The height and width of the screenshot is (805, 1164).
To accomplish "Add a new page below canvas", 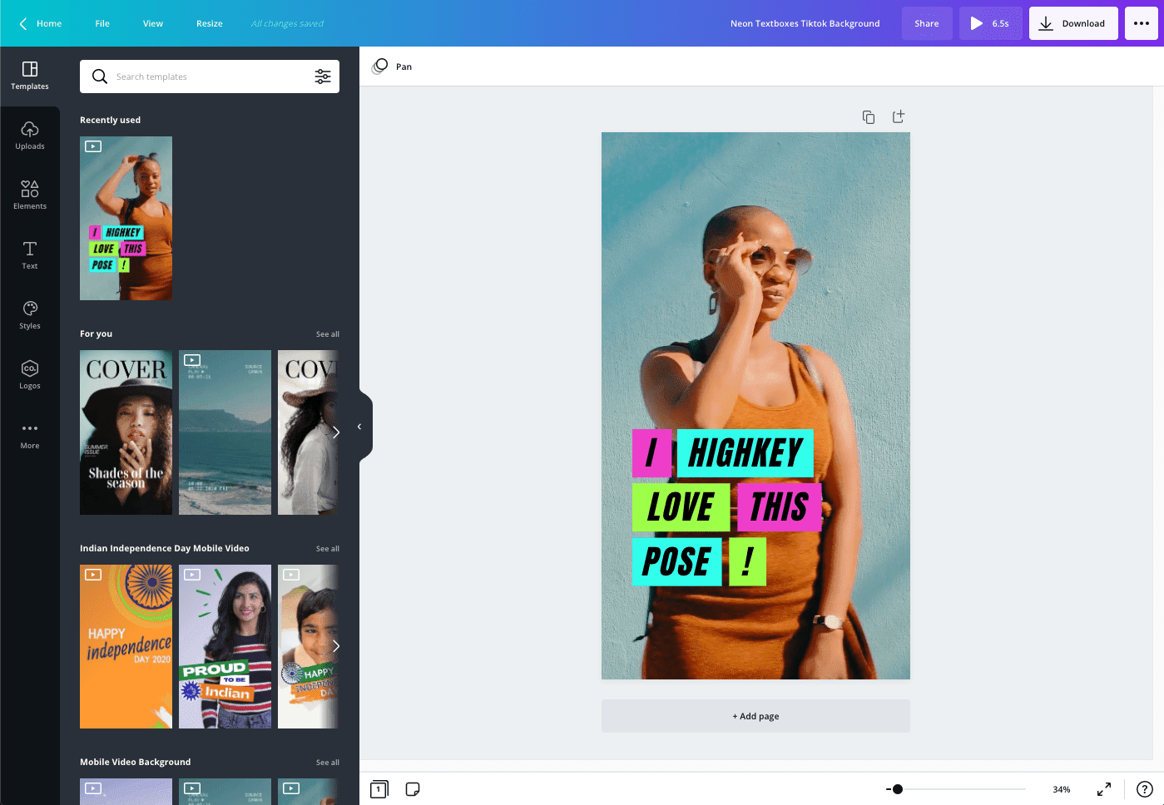I will [755, 716].
